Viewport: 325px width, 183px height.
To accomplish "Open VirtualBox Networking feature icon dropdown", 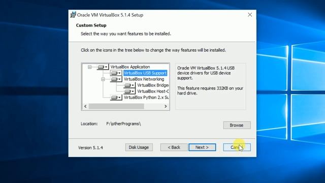I will pos(116,79).
